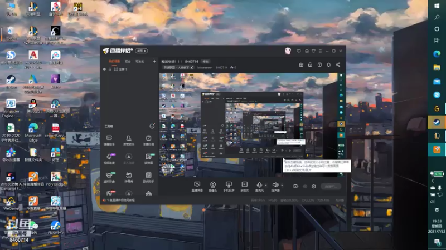This screenshot has width=446, height=250.
Task: Open the 弹幕助手 tool in the toolbox
Action: point(109,141)
